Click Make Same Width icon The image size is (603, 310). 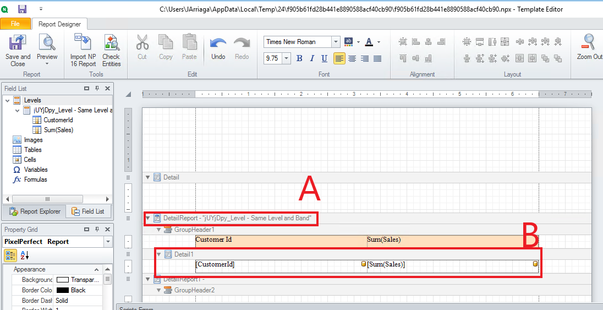tap(480, 42)
